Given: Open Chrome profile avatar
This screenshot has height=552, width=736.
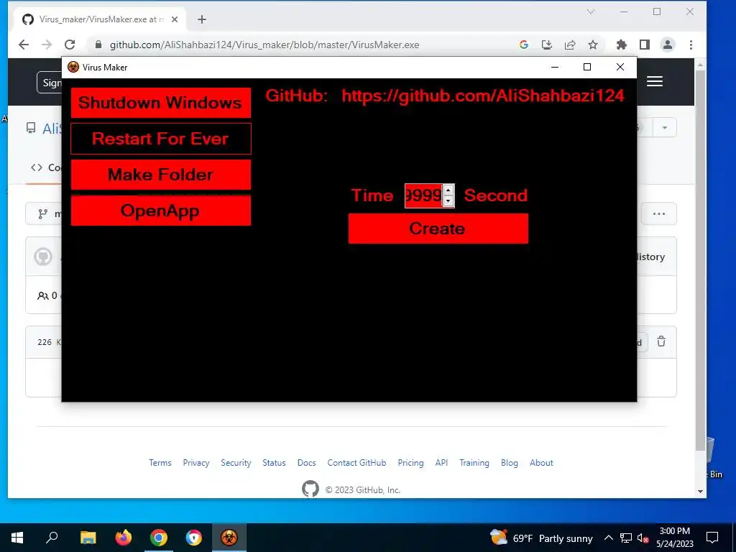Looking at the screenshot, I should point(668,45).
